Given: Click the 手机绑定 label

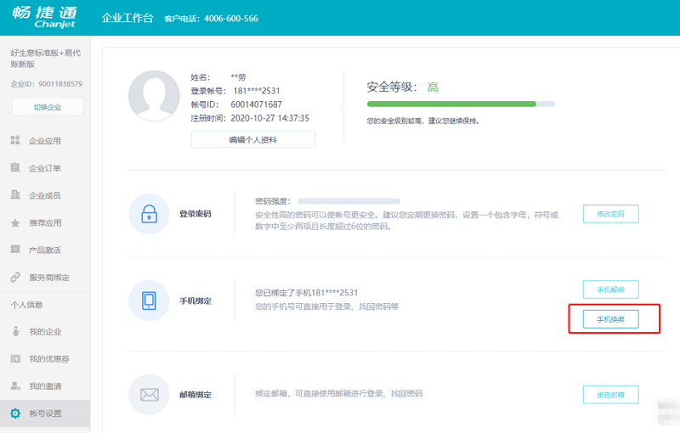Looking at the screenshot, I should [x=195, y=301].
